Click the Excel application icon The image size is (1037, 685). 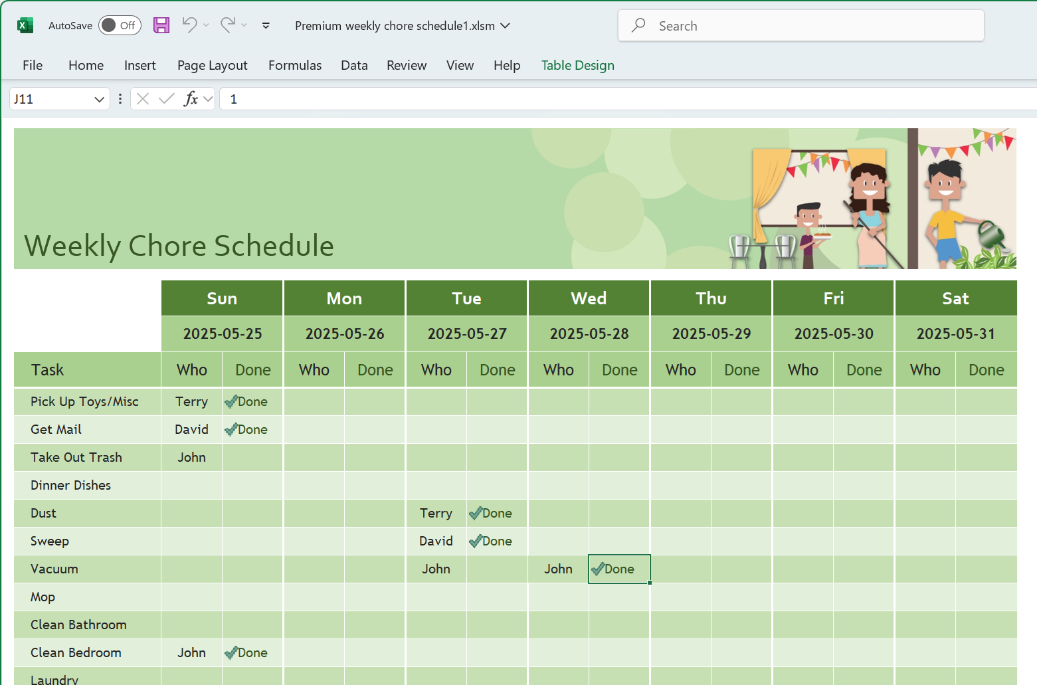click(25, 25)
